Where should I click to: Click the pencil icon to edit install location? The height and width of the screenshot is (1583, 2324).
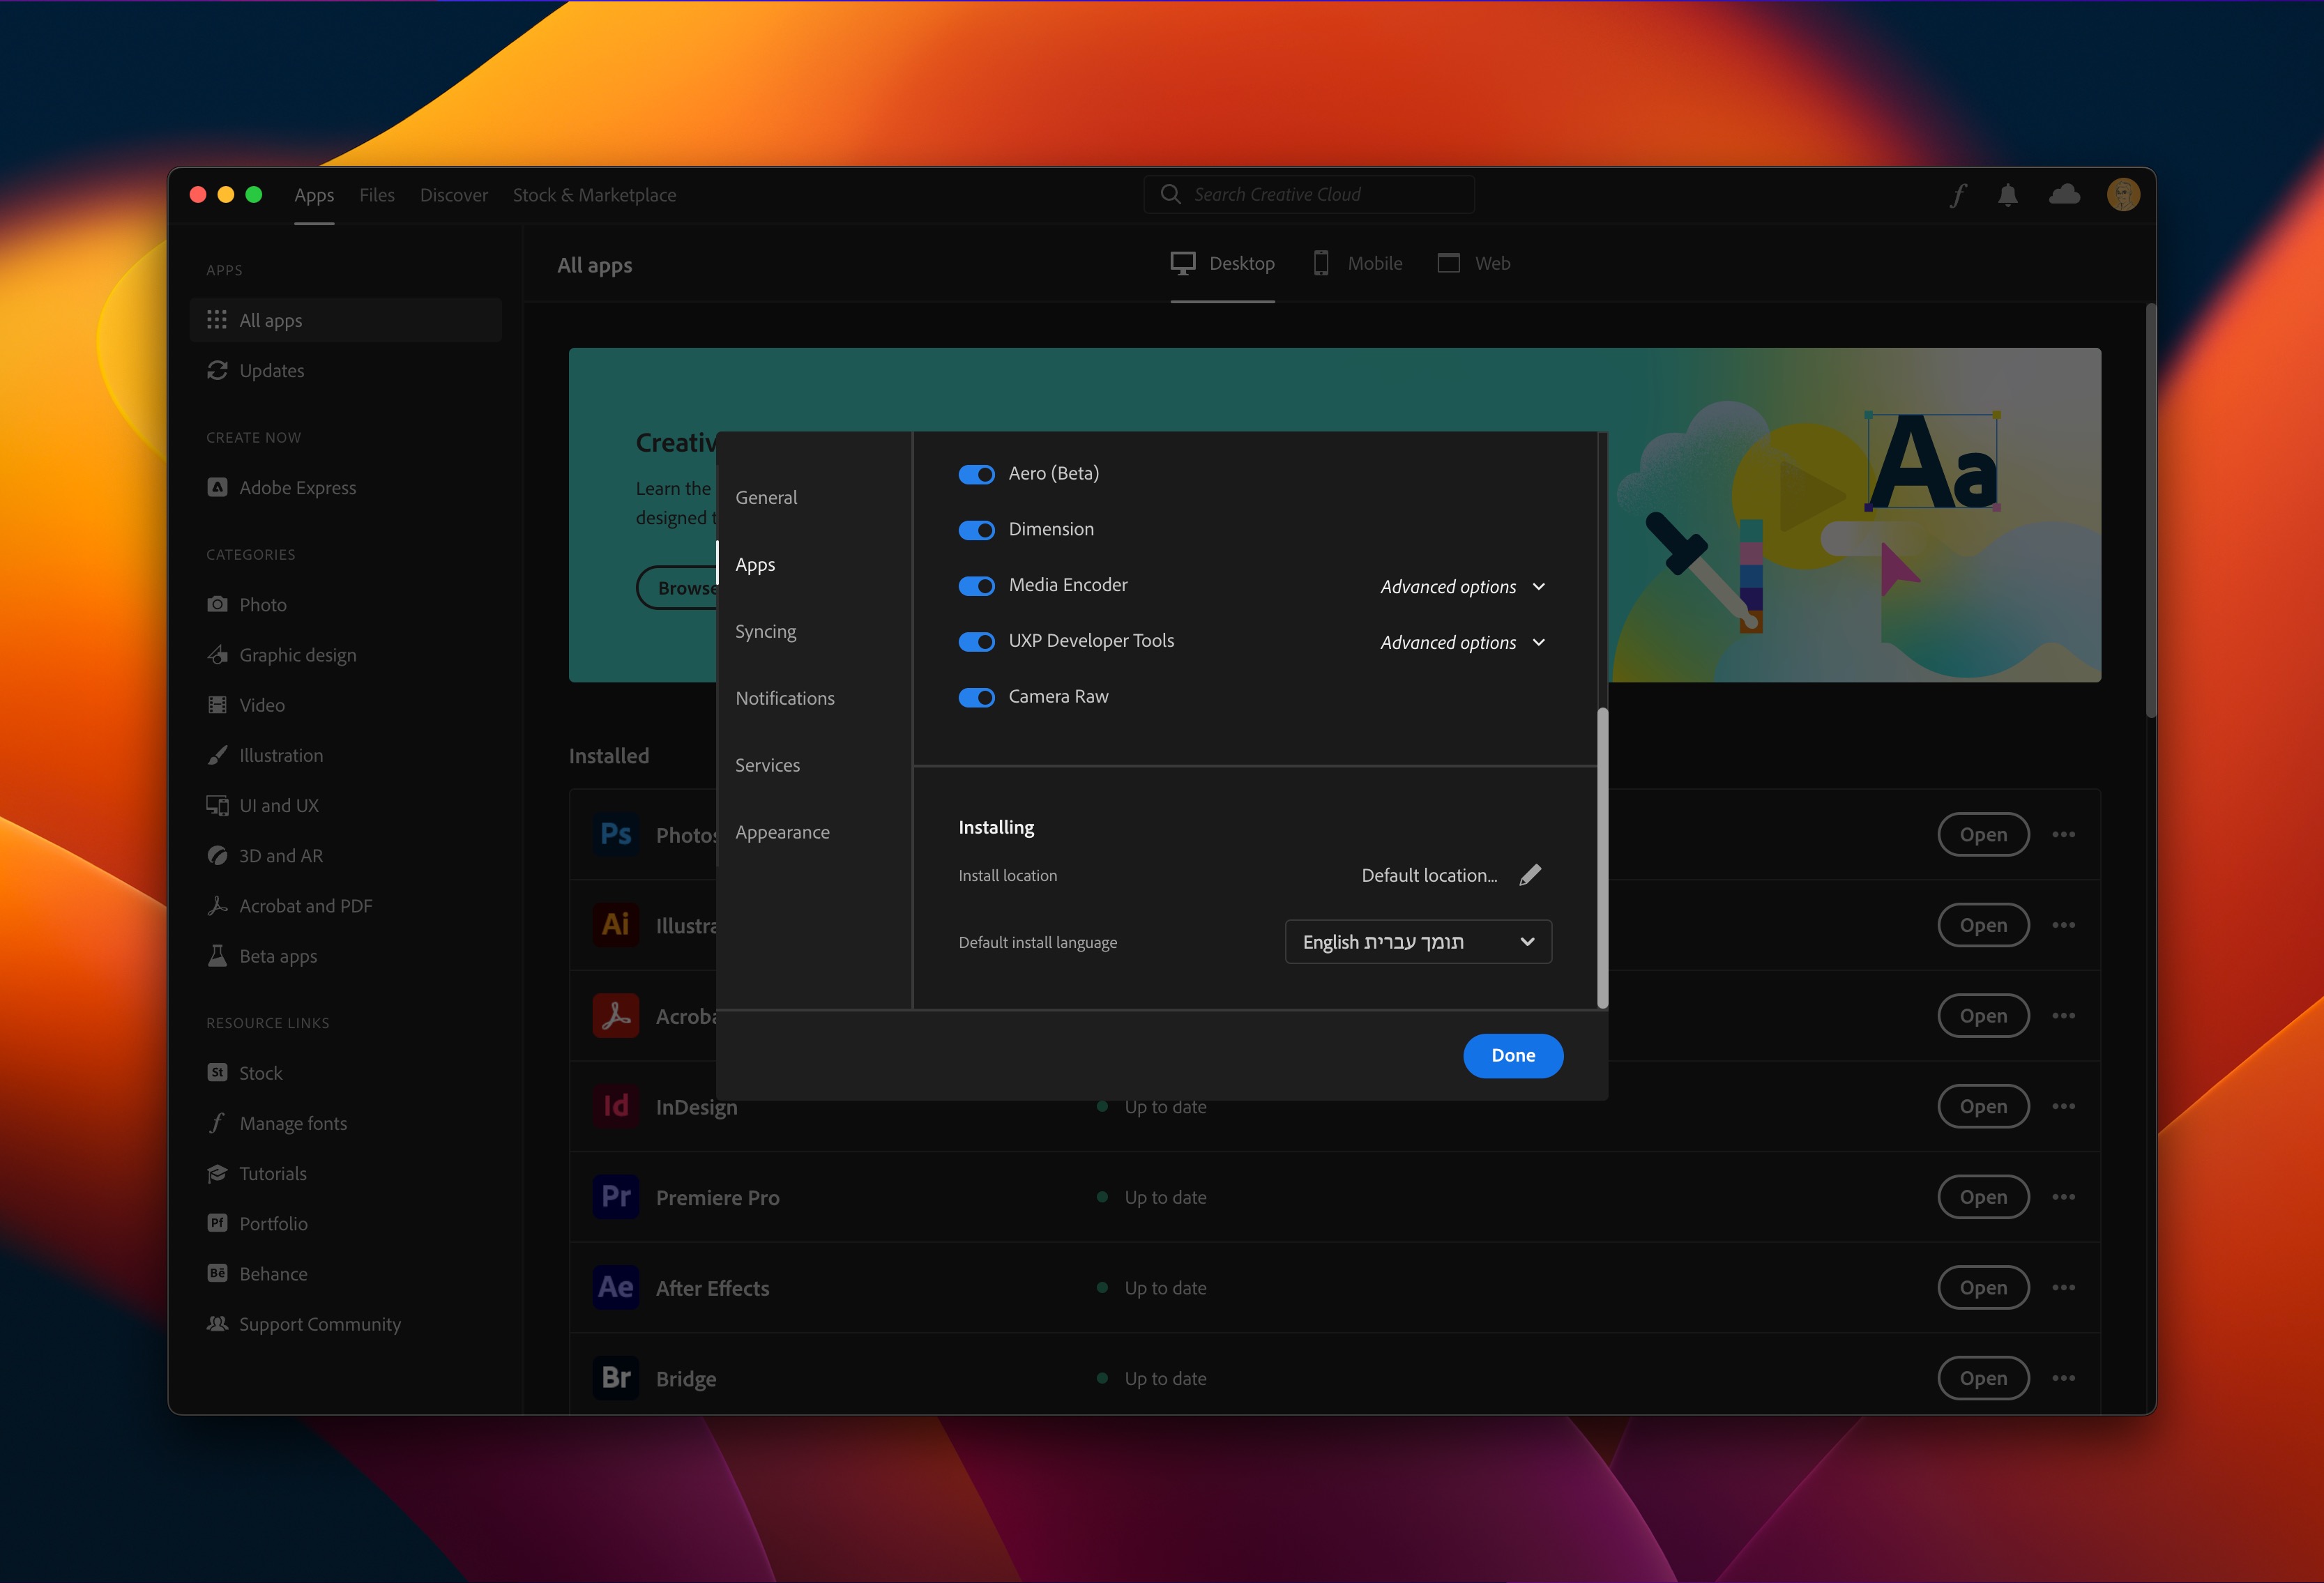click(1530, 875)
